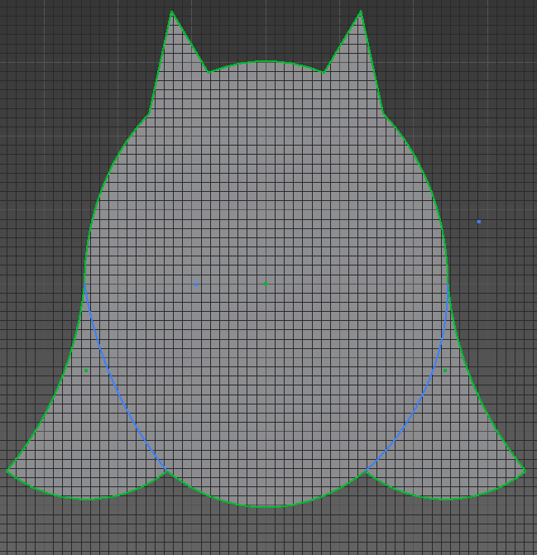The image size is (537, 555).
Task: Select the inner straight edge of left ear
Action: coord(190,42)
